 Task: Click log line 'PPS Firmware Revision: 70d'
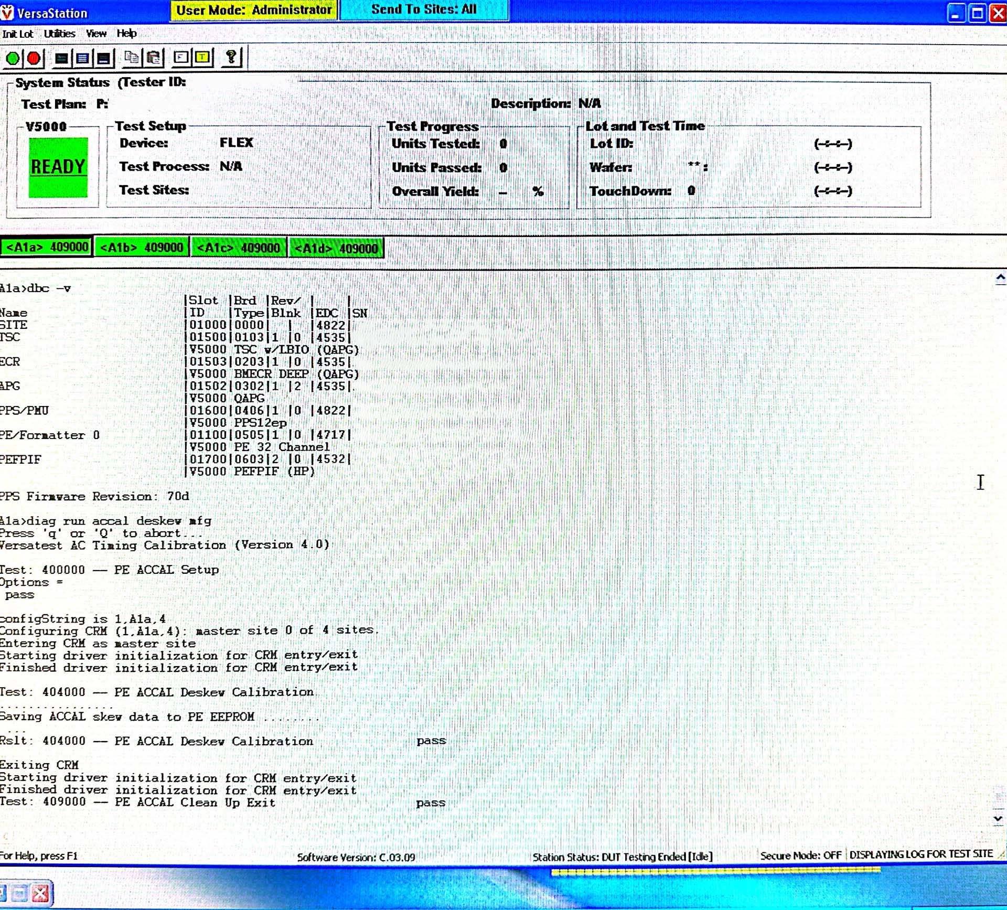[94, 496]
